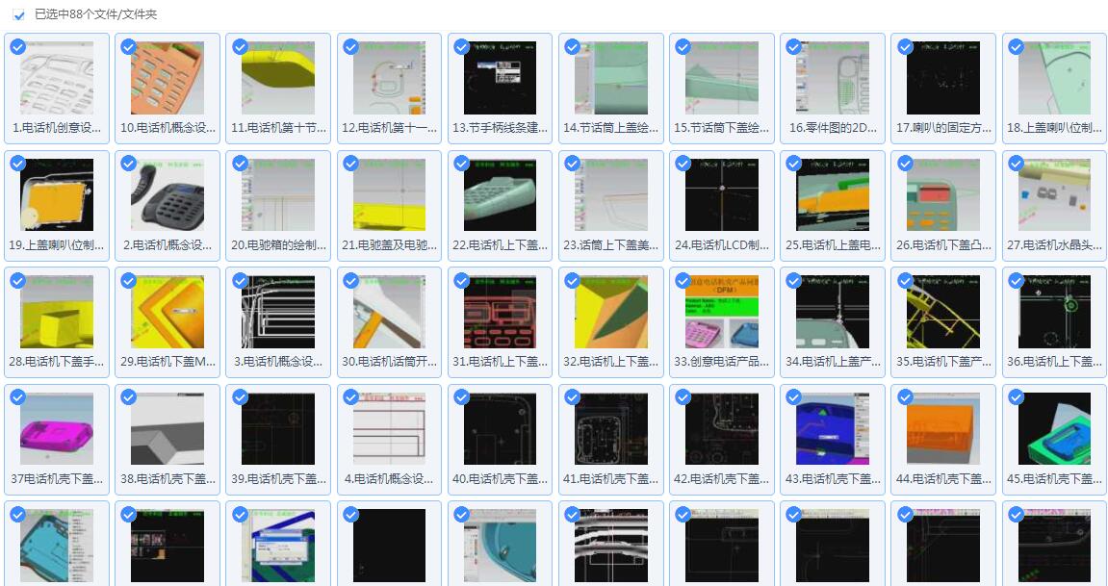The width and height of the screenshot is (1108, 586).
Task: Open the thumbnail of file 30.电话机话筒开
Action: click(x=389, y=312)
